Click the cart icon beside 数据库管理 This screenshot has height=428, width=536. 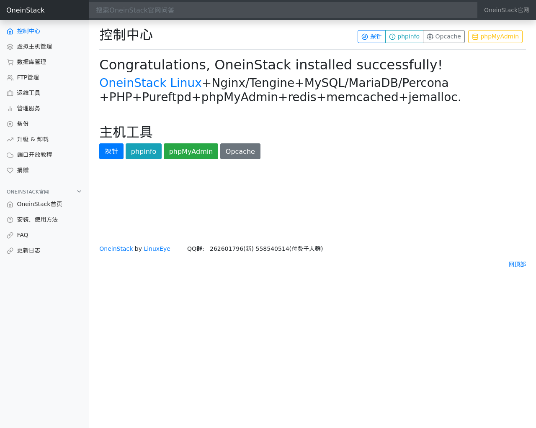point(10,62)
